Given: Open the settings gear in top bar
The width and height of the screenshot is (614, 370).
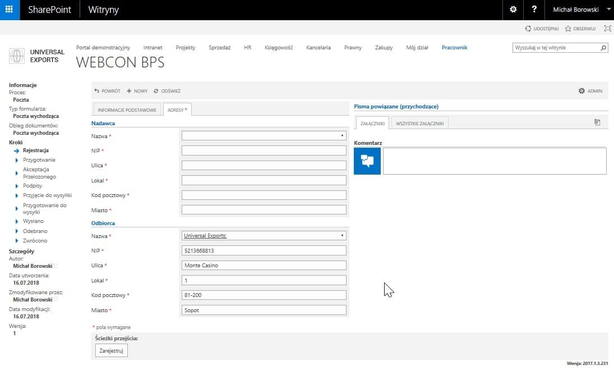Looking at the screenshot, I should (513, 10).
